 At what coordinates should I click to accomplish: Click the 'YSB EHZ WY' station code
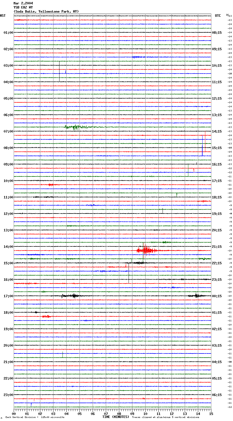coord(23,7)
